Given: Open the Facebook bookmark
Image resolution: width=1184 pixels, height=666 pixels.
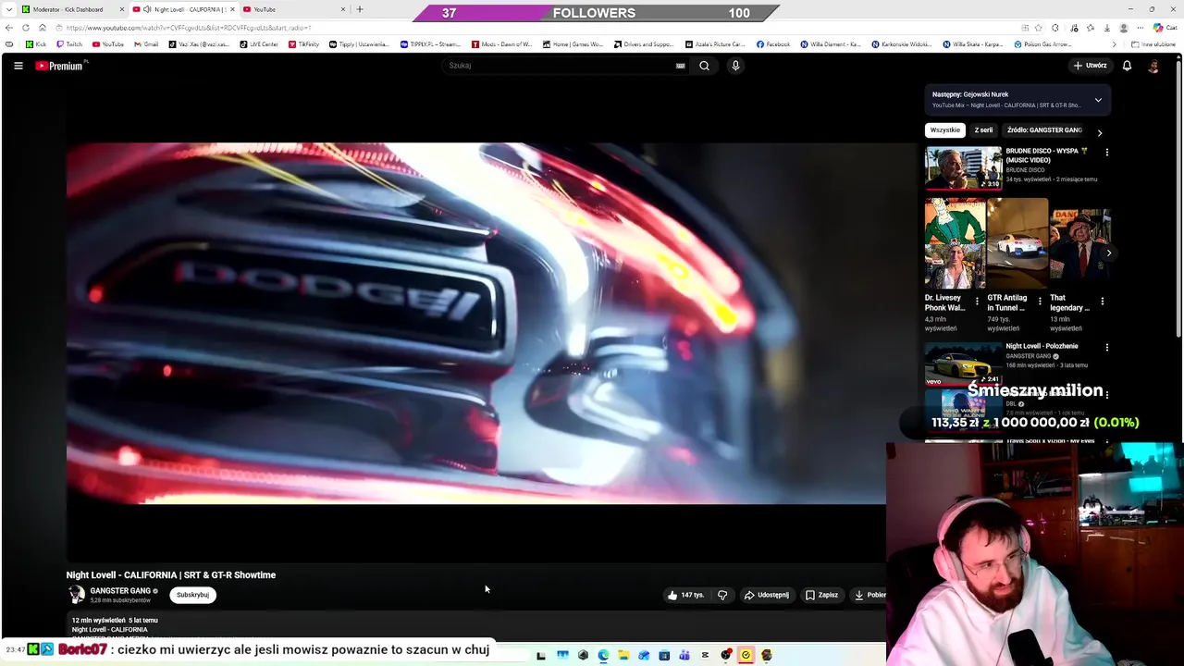Looking at the screenshot, I should tap(773, 44).
